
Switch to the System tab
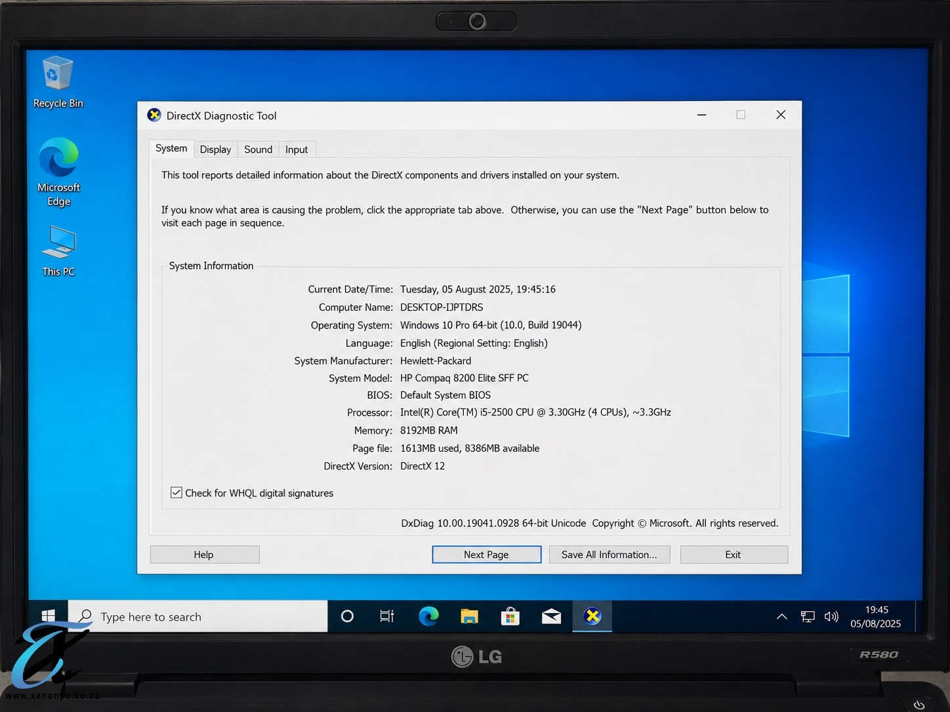pyautogui.click(x=171, y=149)
